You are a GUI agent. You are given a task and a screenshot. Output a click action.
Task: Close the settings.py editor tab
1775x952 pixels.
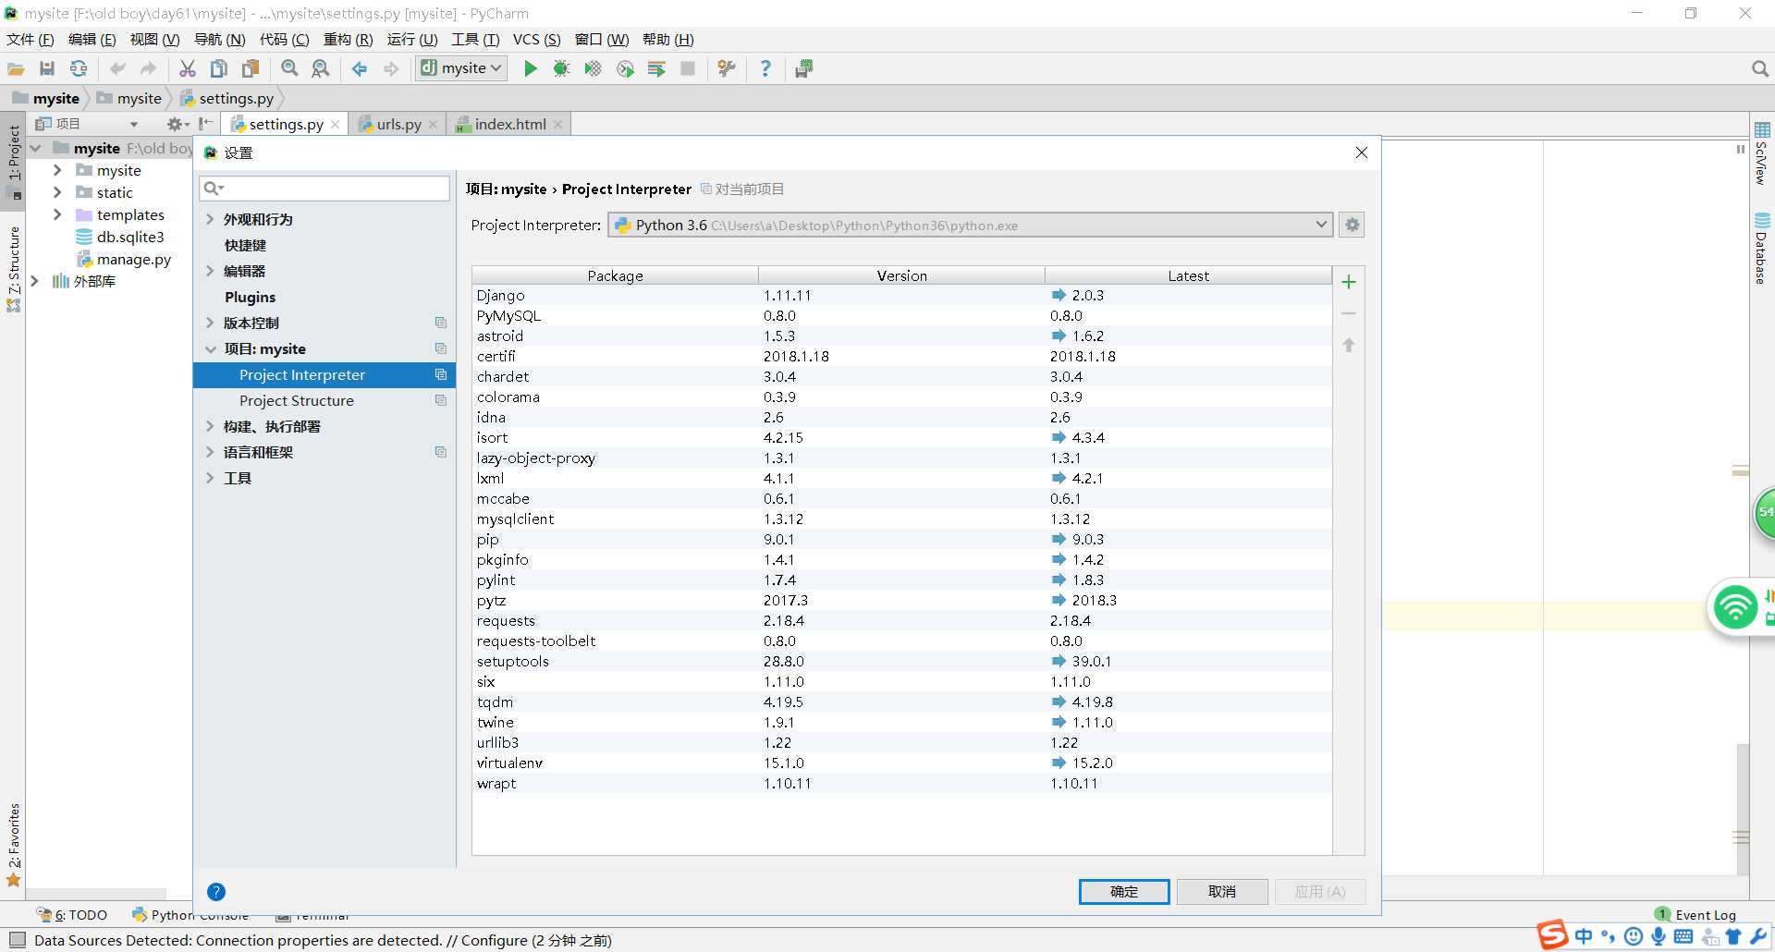tap(336, 125)
